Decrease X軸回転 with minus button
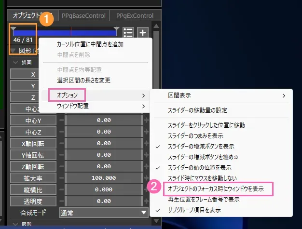 point(61,143)
